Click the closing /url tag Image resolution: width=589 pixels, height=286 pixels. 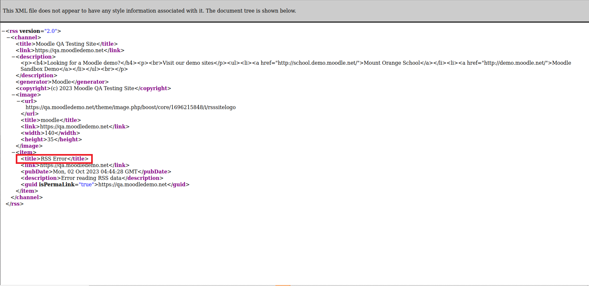click(30, 114)
